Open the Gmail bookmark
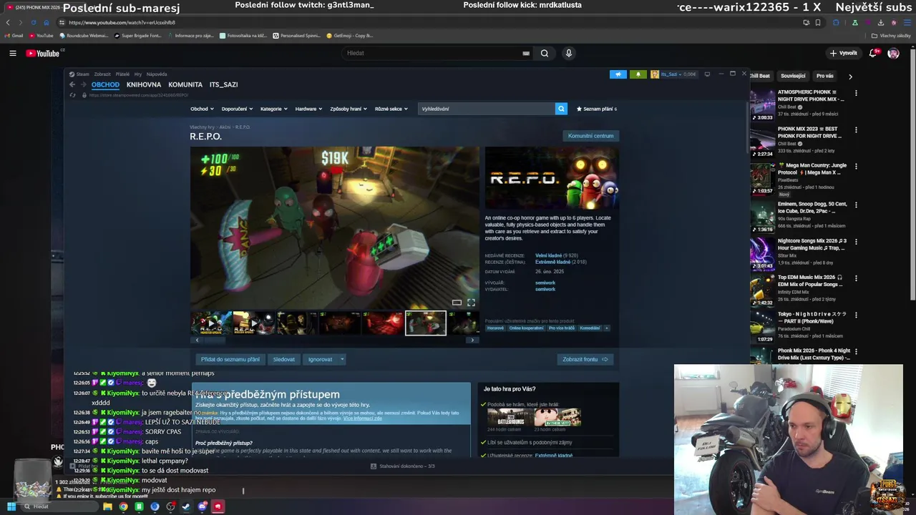Screen dimensions: 916x515 (x=14, y=35)
